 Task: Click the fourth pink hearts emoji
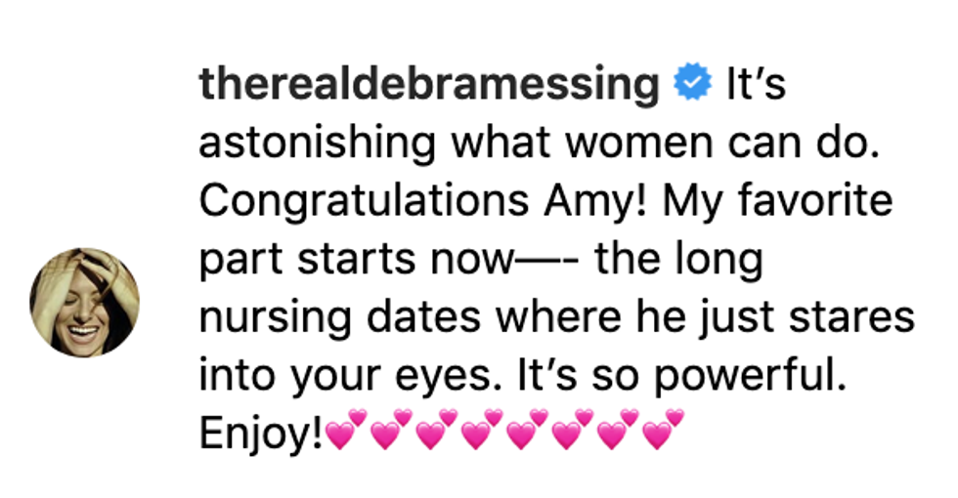click(x=481, y=430)
